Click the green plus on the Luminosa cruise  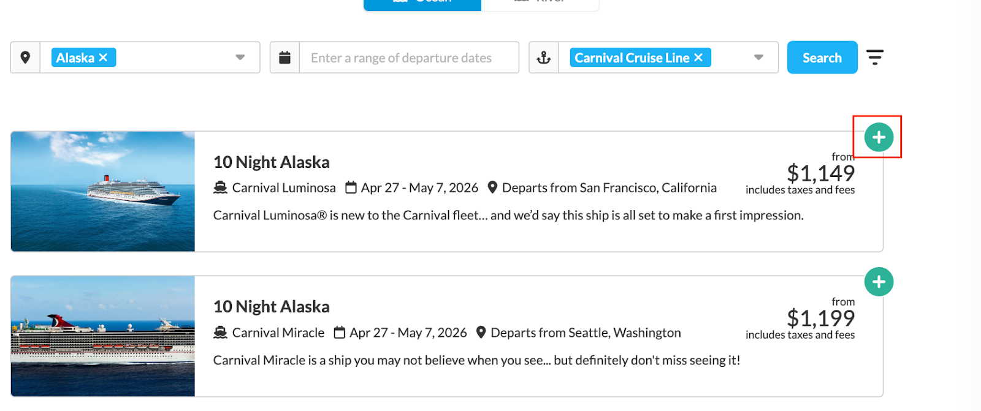(x=879, y=137)
